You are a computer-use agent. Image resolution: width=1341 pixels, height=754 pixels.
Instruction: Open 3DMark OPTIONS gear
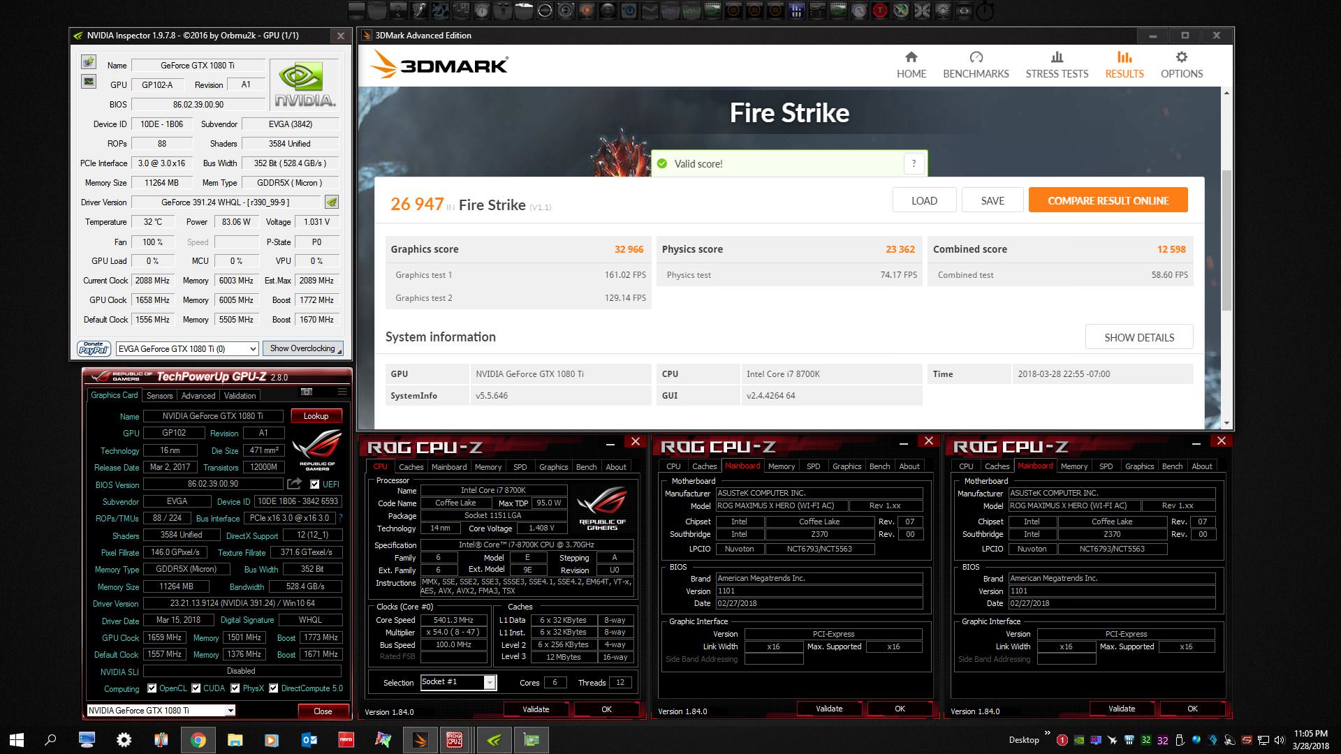[1182, 66]
